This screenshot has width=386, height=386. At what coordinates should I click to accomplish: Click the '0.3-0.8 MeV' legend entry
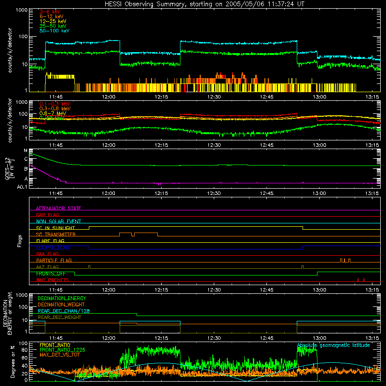tap(55, 109)
